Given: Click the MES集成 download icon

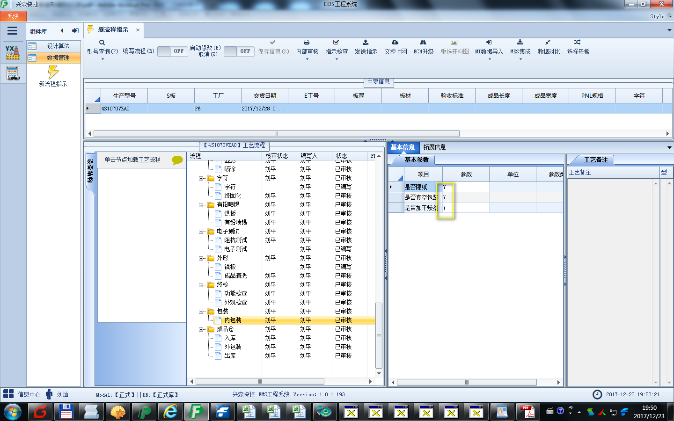Looking at the screenshot, I should 520,42.
